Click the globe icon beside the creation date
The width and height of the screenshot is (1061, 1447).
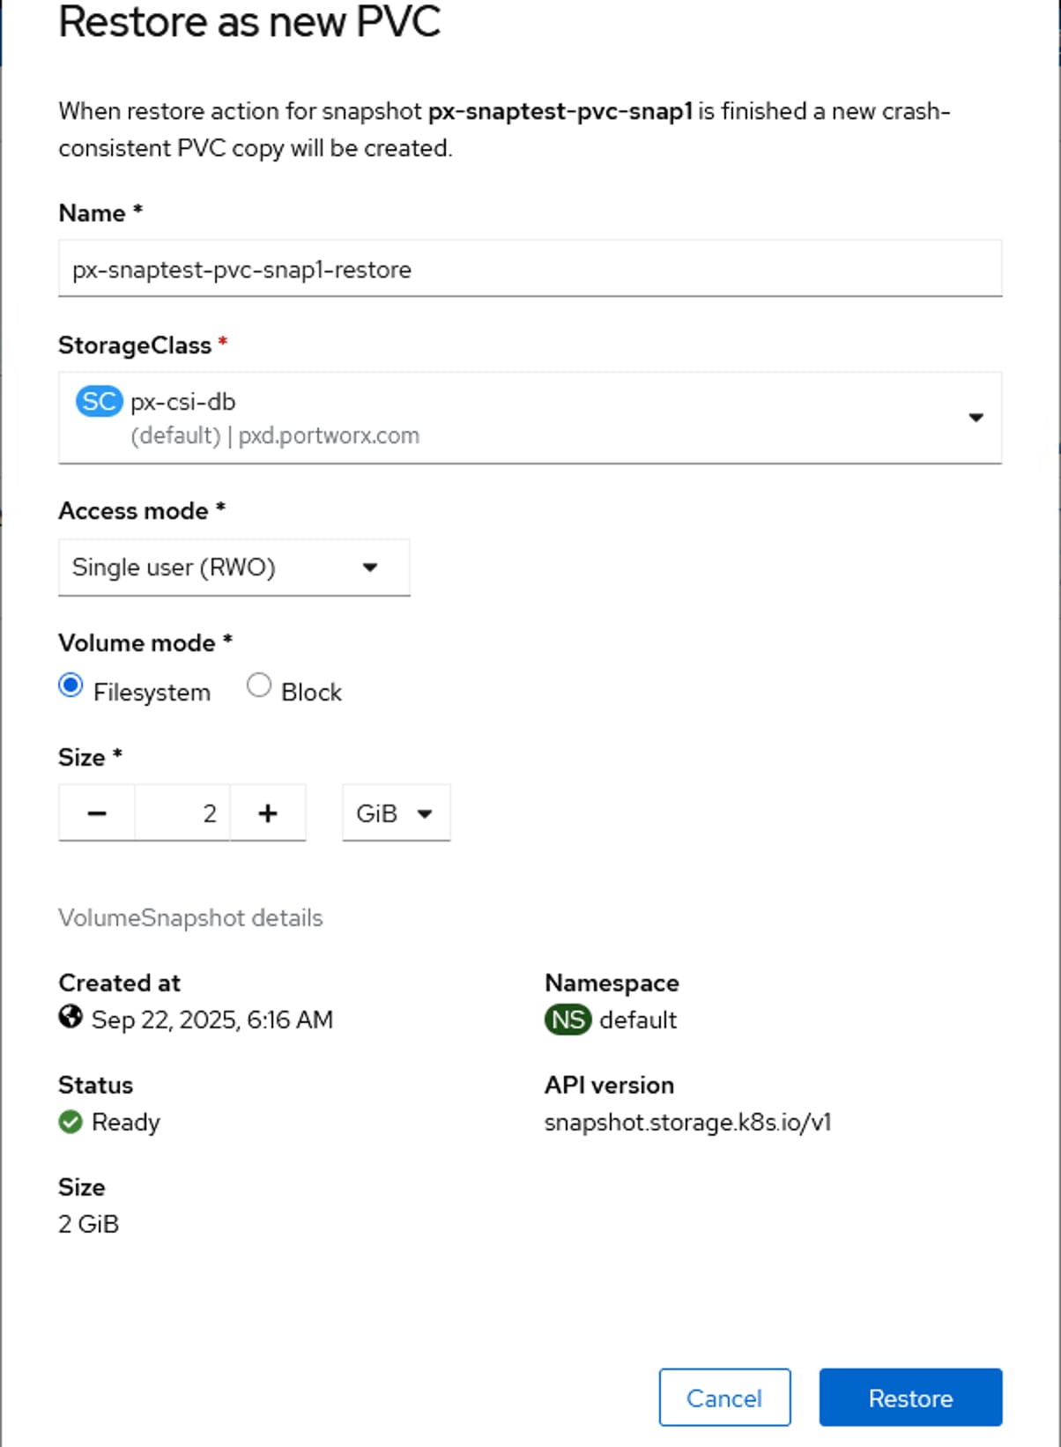point(70,1018)
